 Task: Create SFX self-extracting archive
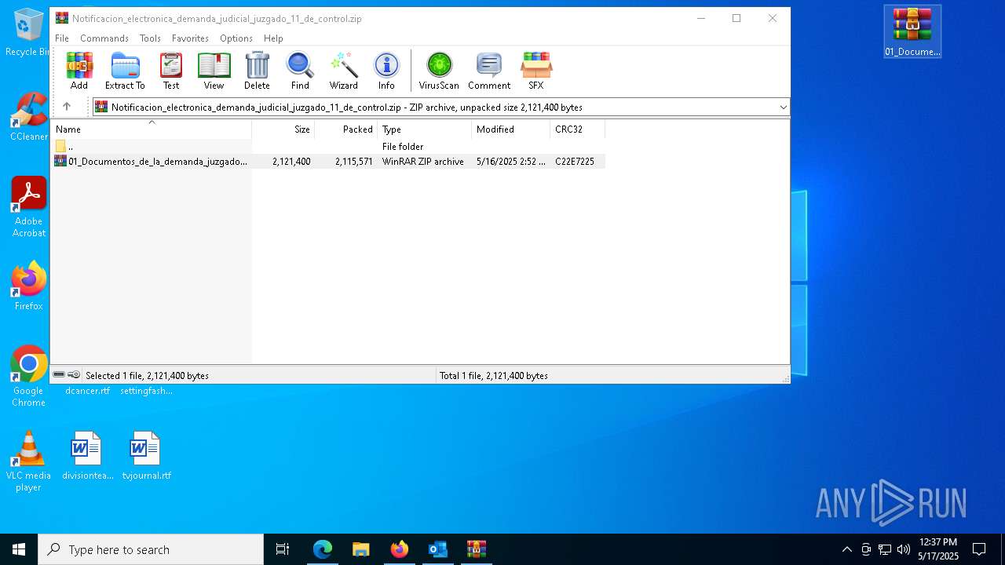pyautogui.click(x=536, y=71)
